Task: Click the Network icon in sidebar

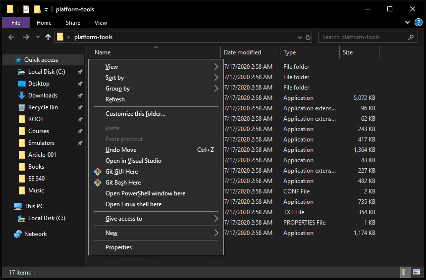Action: [x=18, y=234]
